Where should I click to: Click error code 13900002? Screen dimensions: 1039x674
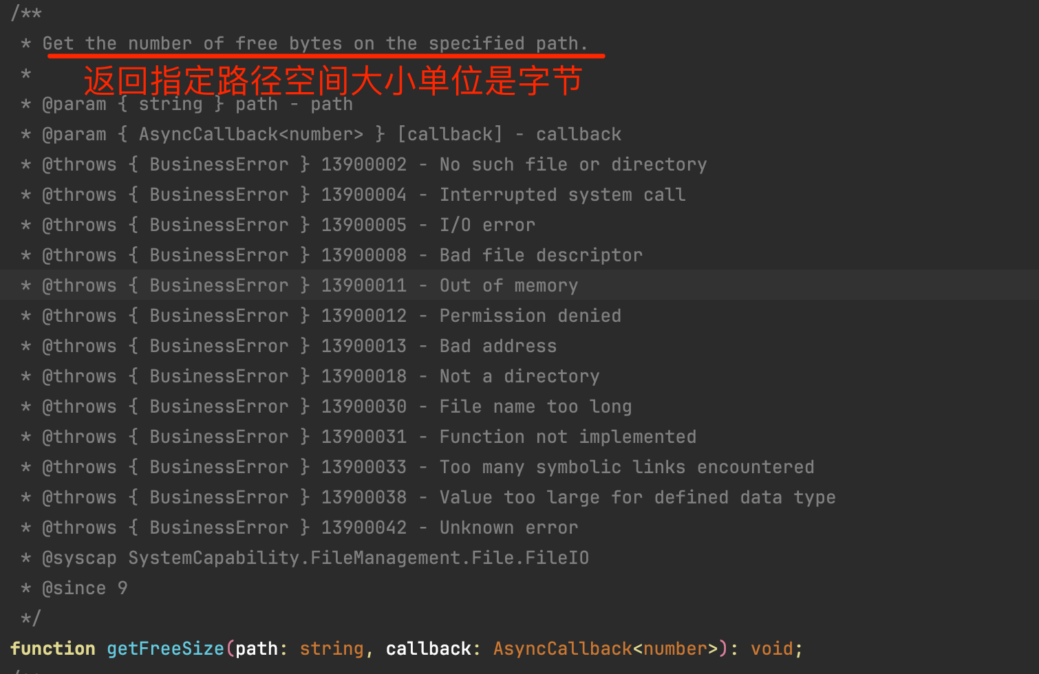[x=363, y=164]
